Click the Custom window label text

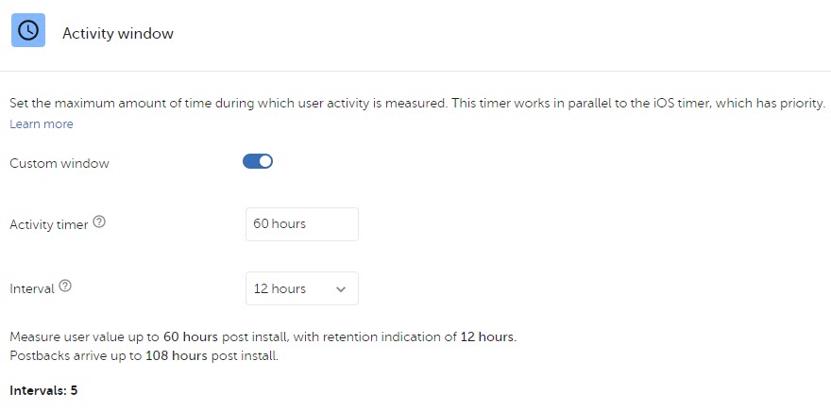59,163
